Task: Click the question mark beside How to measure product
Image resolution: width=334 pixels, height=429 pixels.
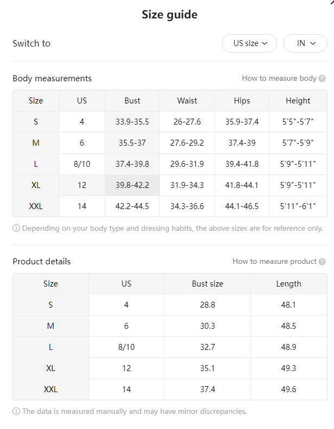Action: point(322,262)
